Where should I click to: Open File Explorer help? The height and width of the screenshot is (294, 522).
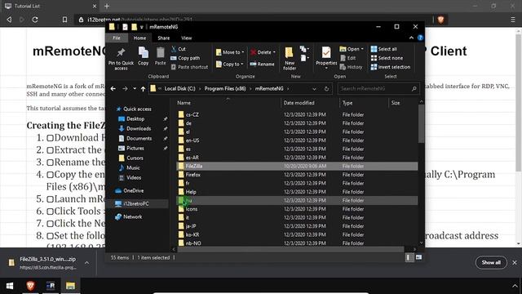420,38
